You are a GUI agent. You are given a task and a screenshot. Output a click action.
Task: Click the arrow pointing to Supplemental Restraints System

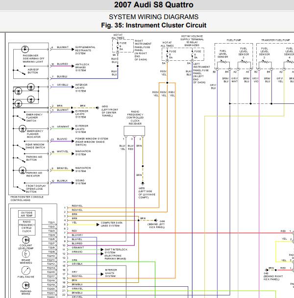pos(73,50)
